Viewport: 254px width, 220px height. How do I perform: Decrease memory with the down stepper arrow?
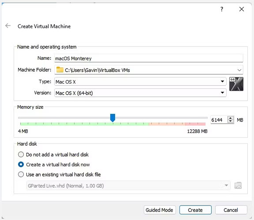tap(230, 121)
